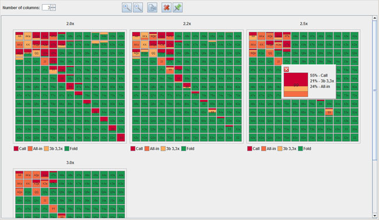Click the copy/export chart toolbar icon
Screen dimensions: 379x220
pyautogui.click(x=152, y=8)
